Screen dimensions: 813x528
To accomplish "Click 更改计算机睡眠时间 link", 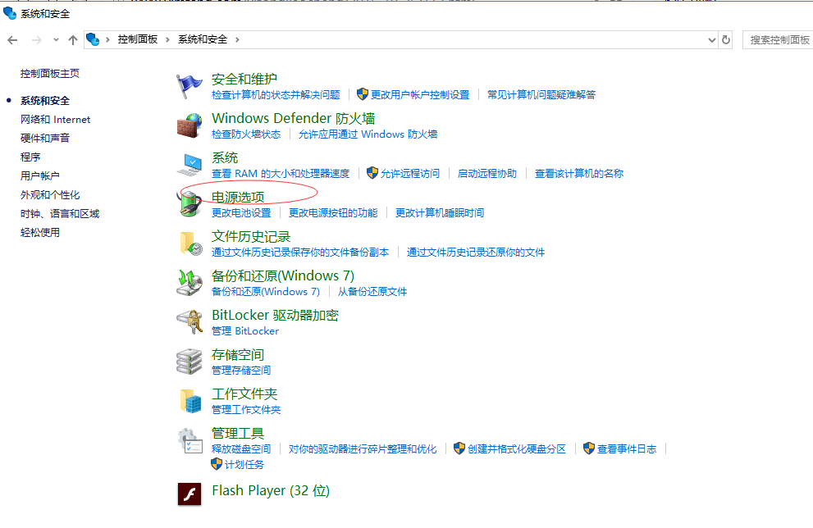I will click(x=440, y=213).
